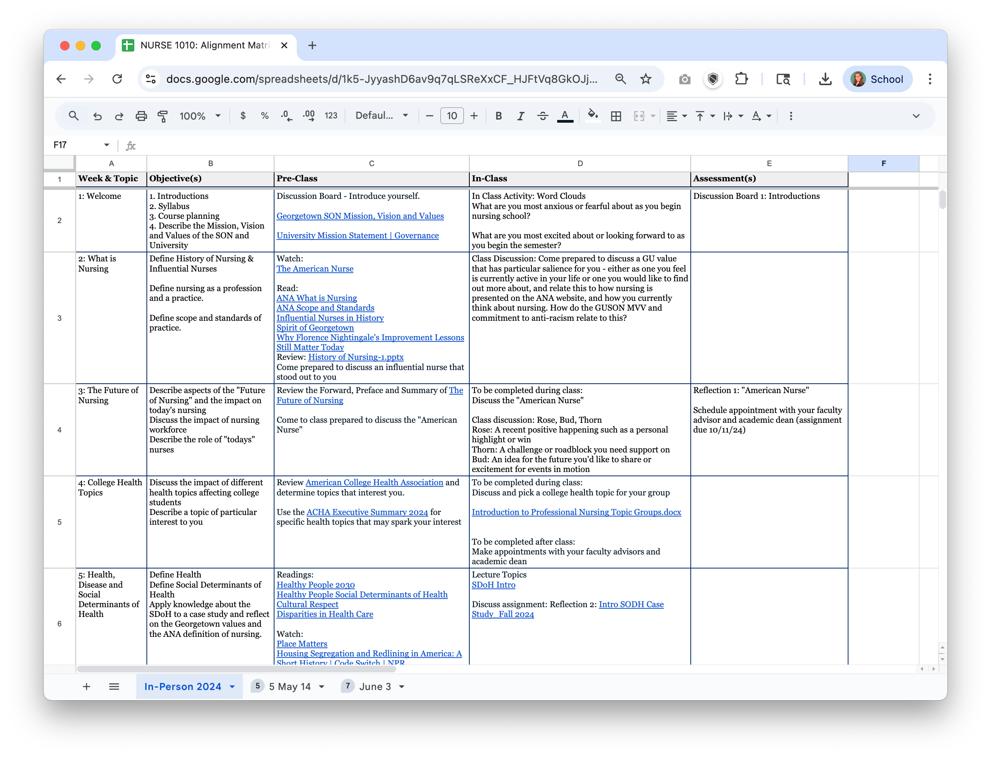Open The American Nurse link
991x758 pixels.
[x=315, y=268]
